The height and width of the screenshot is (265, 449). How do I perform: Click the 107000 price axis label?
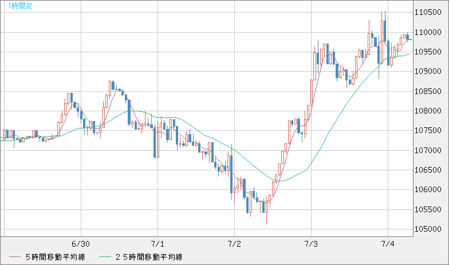click(x=428, y=150)
